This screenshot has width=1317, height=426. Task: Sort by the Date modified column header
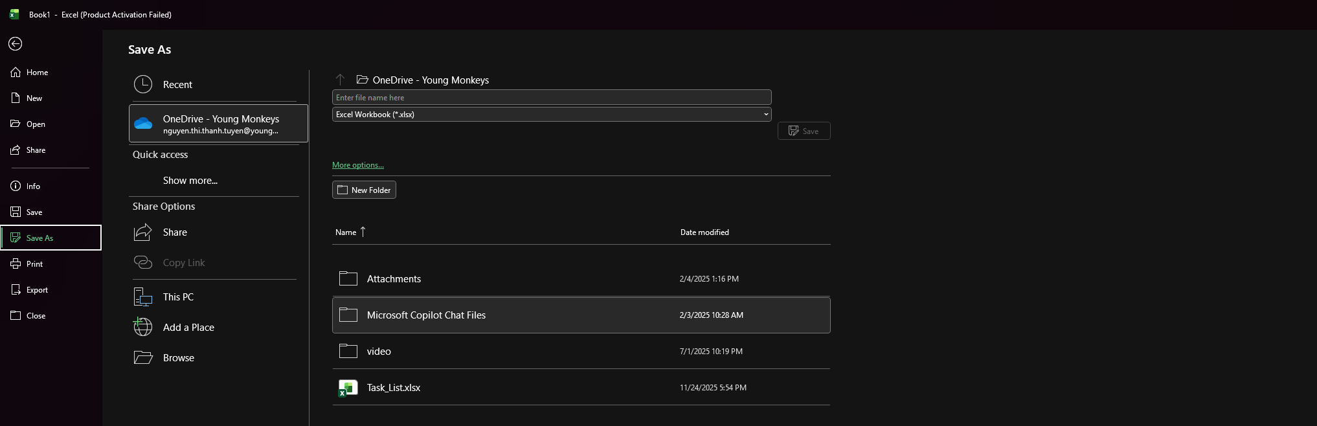pyautogui.click(x=704, y=232)
